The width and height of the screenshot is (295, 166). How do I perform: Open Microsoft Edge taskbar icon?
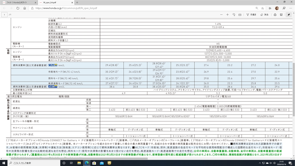tap(86, 163)
